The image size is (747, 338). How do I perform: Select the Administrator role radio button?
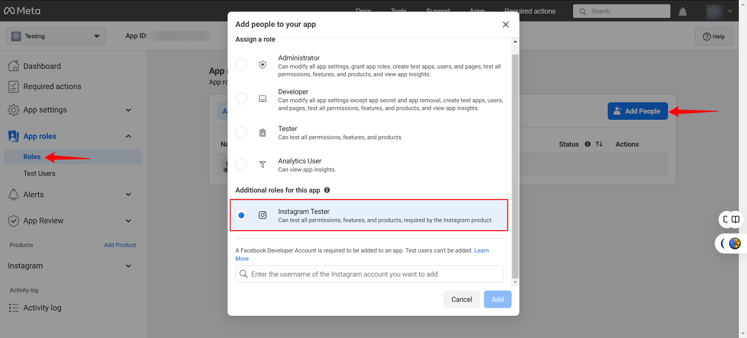(241, 65)
